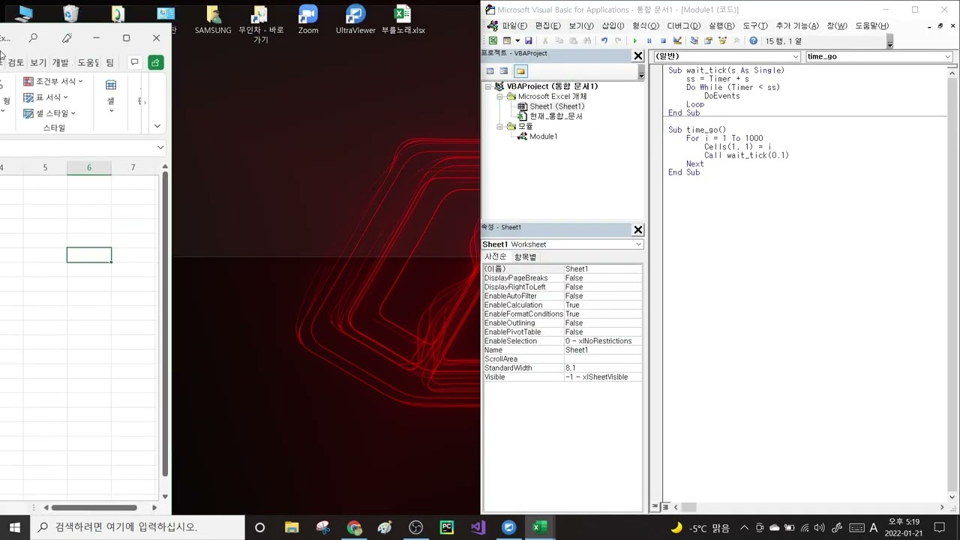Open VBA Help question mark icon
The width and height of the screenshot is (960, 540).
[753, 40]
